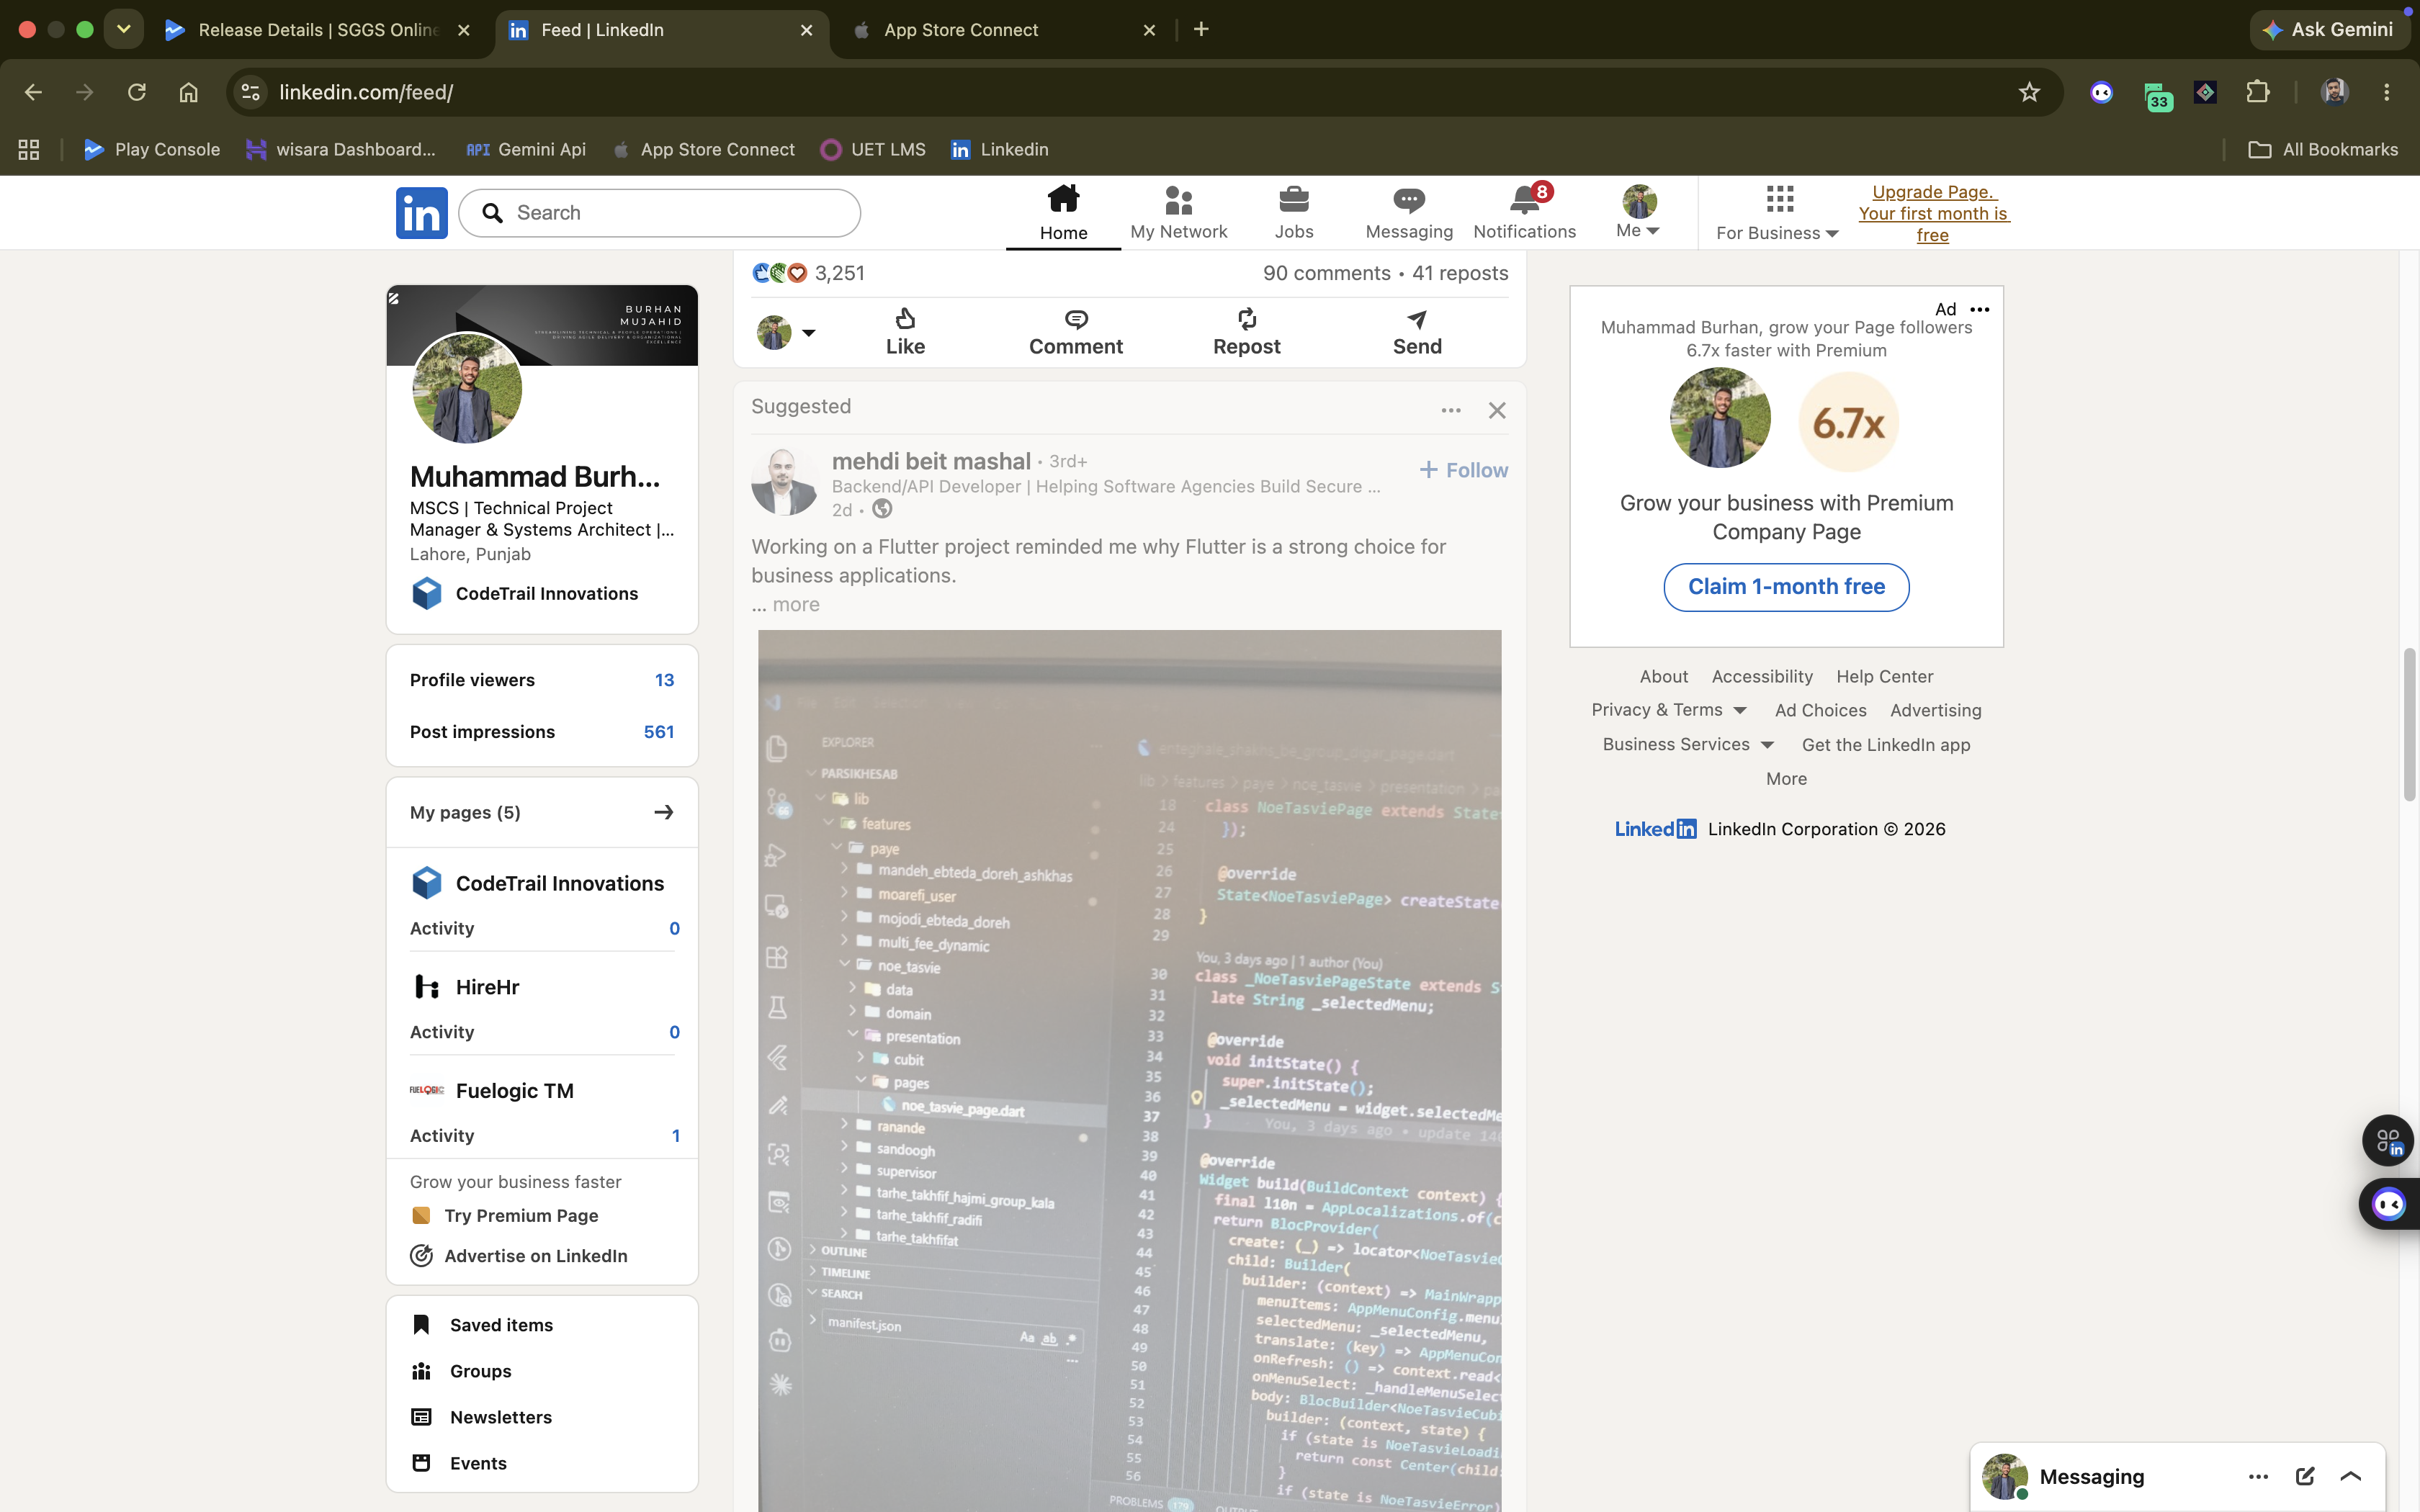Open Messaging overlay options menu
This screenshot has height=1512, width=2420.
(x=2258, y=1477)
